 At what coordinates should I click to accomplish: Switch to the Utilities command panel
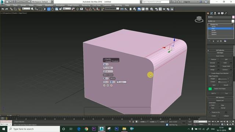[x=226, y=13]
